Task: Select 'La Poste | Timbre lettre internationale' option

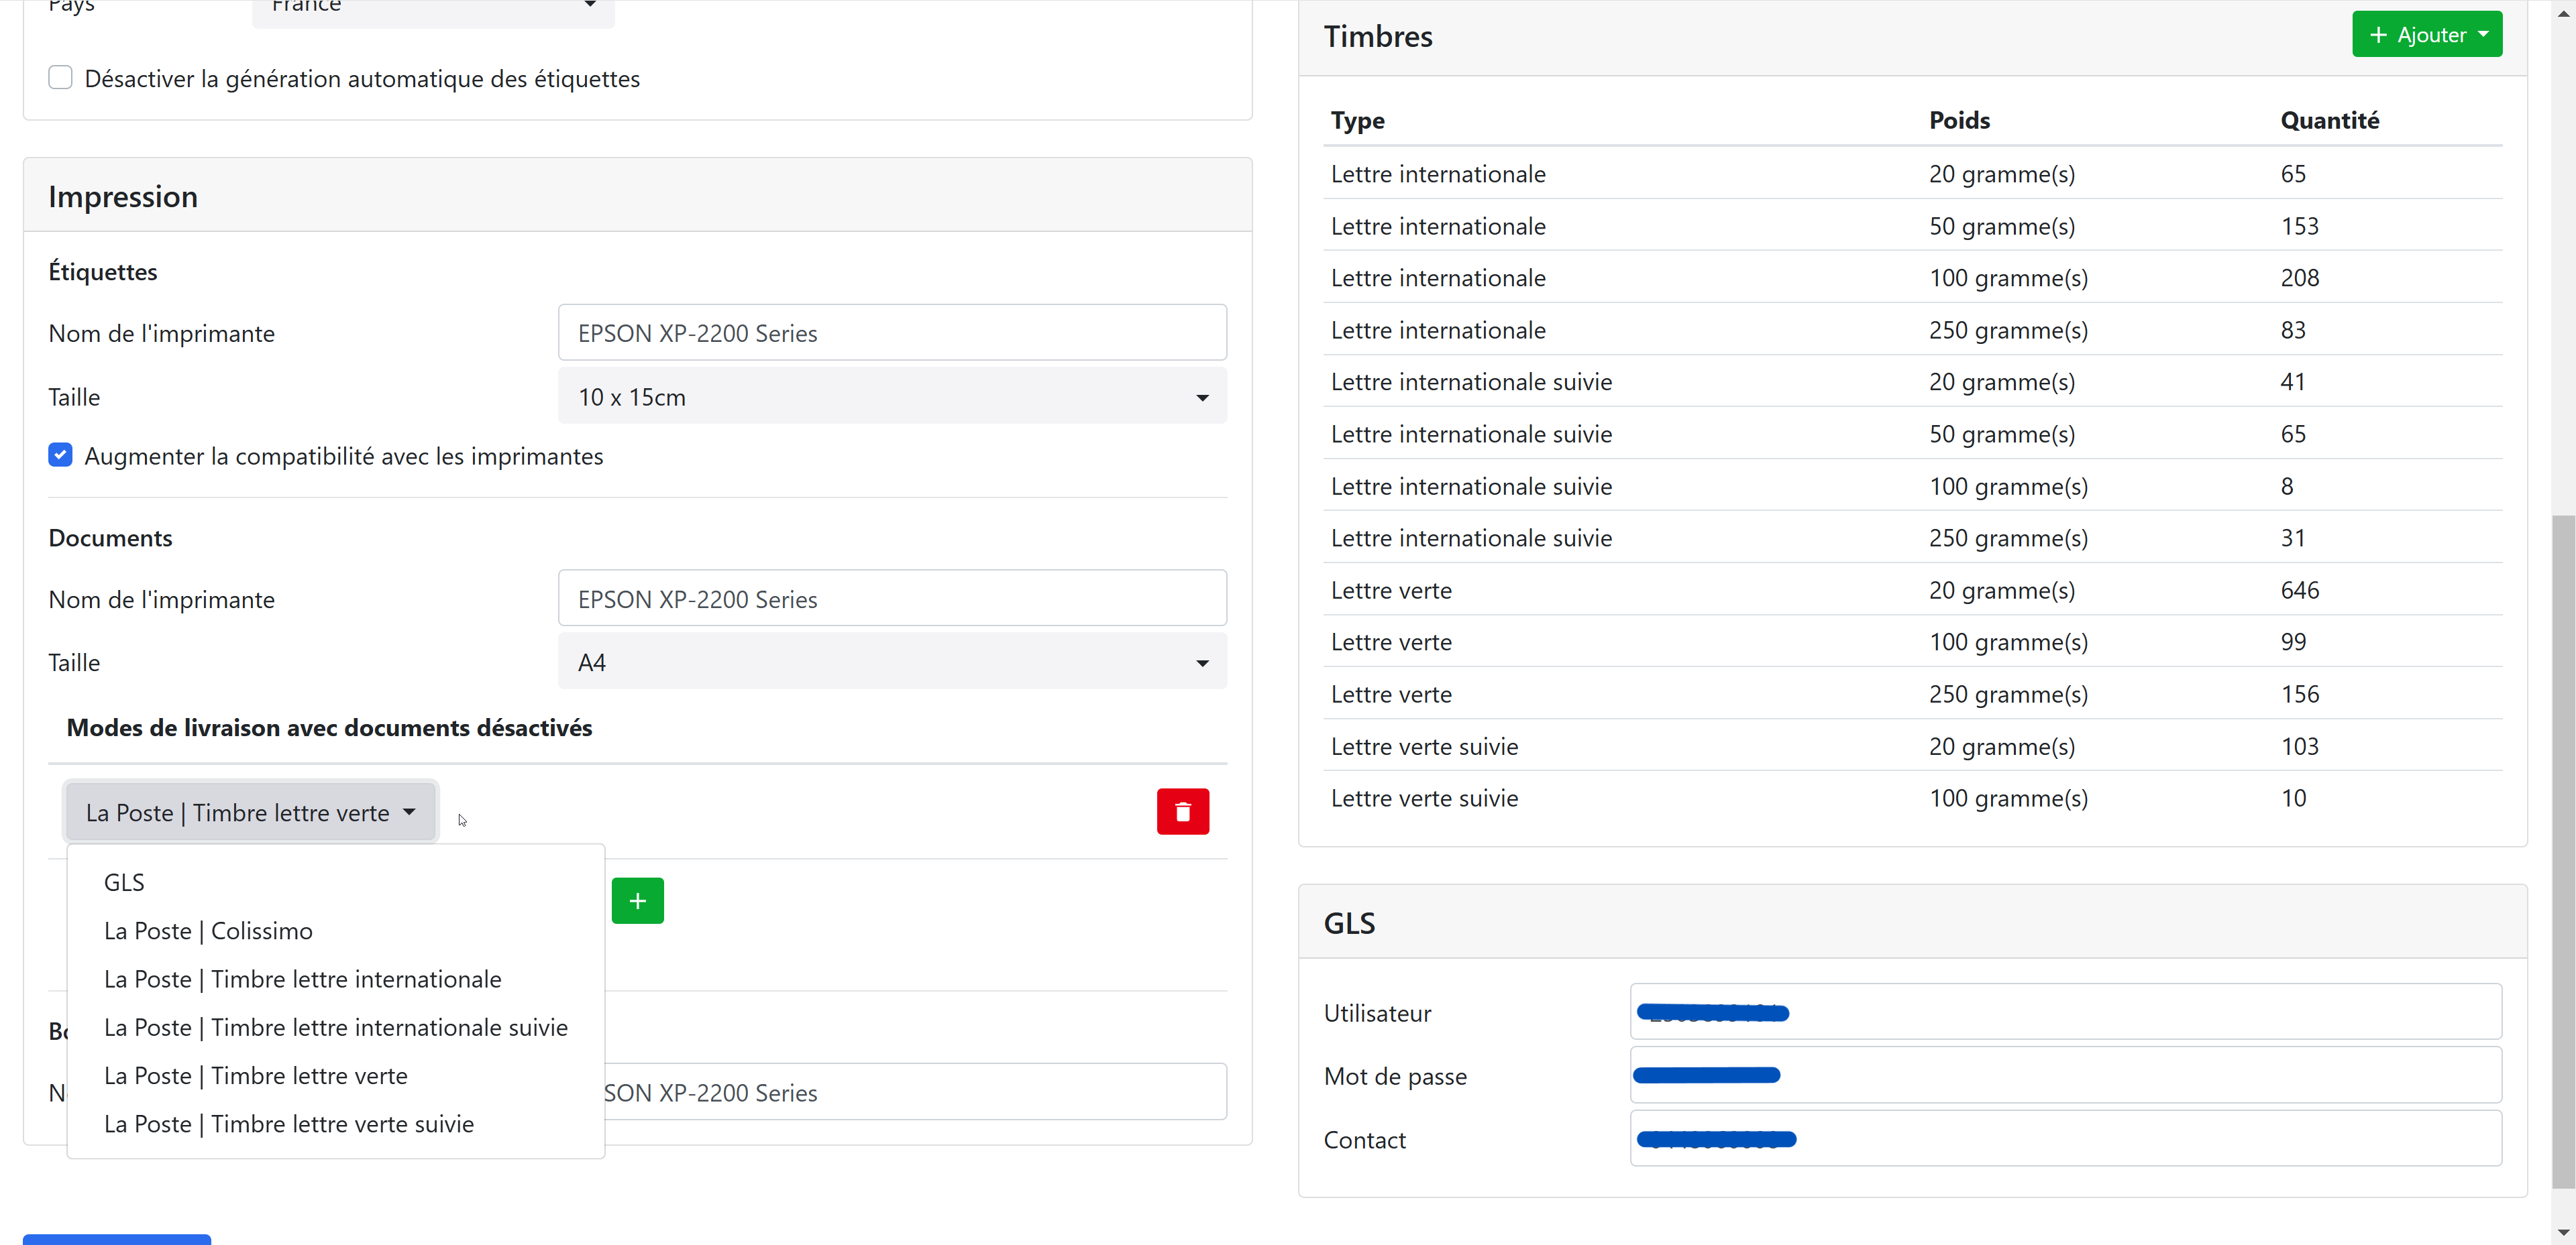Action: click(302, 980)
